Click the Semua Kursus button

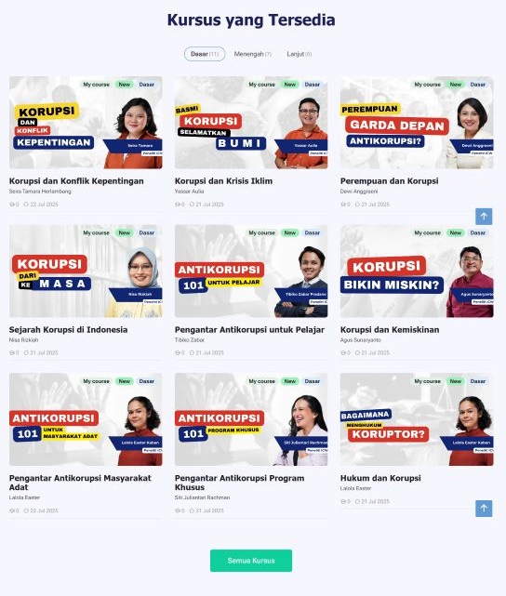coord(251,561)
